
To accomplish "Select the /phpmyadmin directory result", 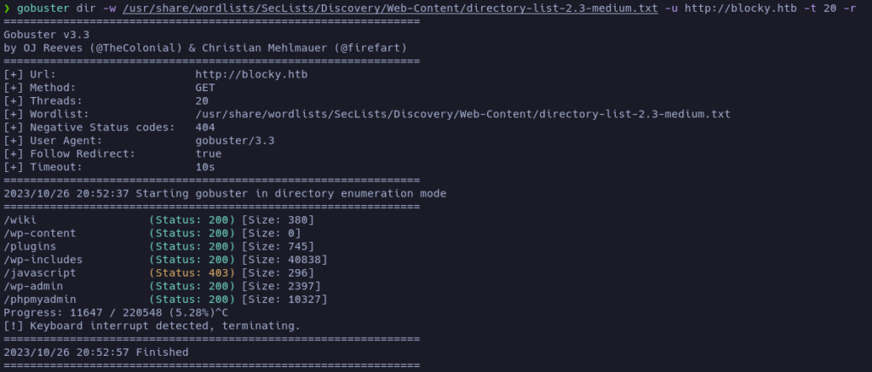I will pos(40,300).
